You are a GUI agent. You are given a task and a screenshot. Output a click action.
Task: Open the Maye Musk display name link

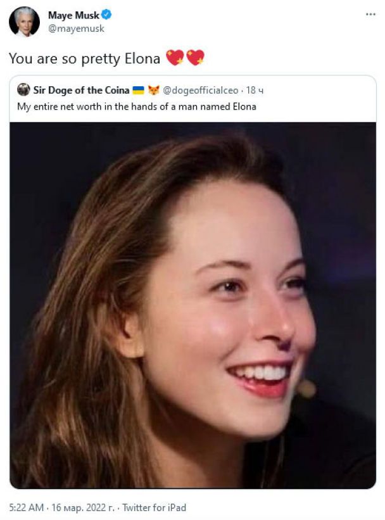(x=73, y=16)
